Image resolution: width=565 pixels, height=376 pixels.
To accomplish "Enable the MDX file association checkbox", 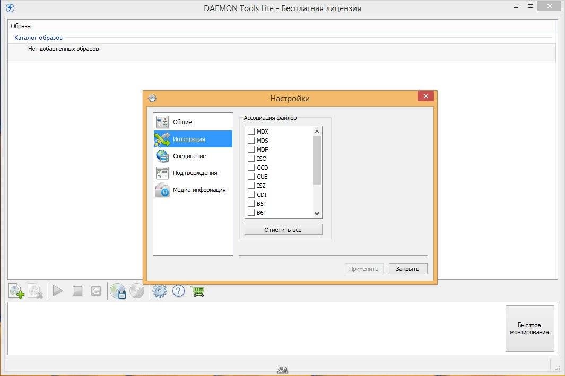I will pyautogui.click(x=251, y=131).
